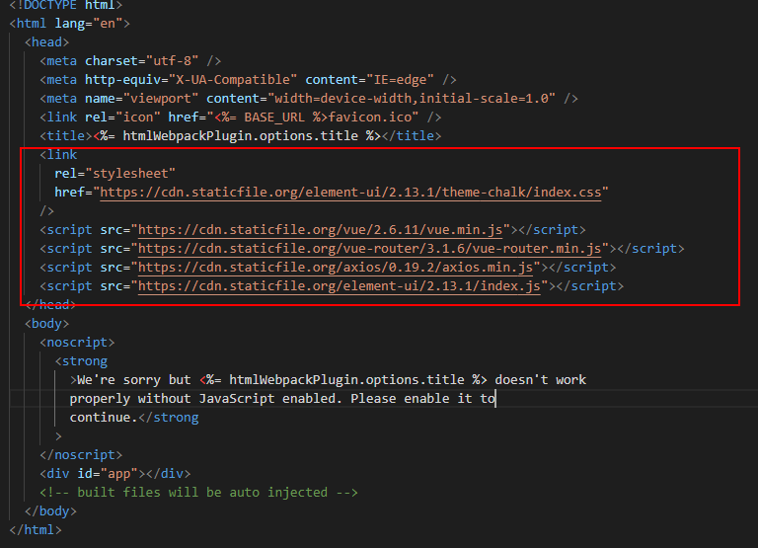Click the "continue." text before closing strong
The height and width of the screenshot is (548, 758).
tap(104, 418)
